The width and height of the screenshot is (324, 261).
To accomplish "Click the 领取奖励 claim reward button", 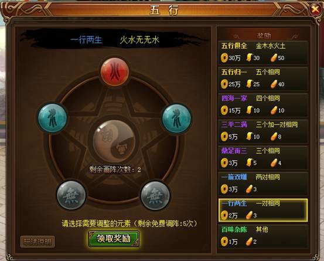I will [x=114, y=239].
